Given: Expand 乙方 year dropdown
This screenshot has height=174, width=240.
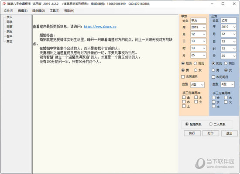Looking at the screenshot, I should coord(234,27).
